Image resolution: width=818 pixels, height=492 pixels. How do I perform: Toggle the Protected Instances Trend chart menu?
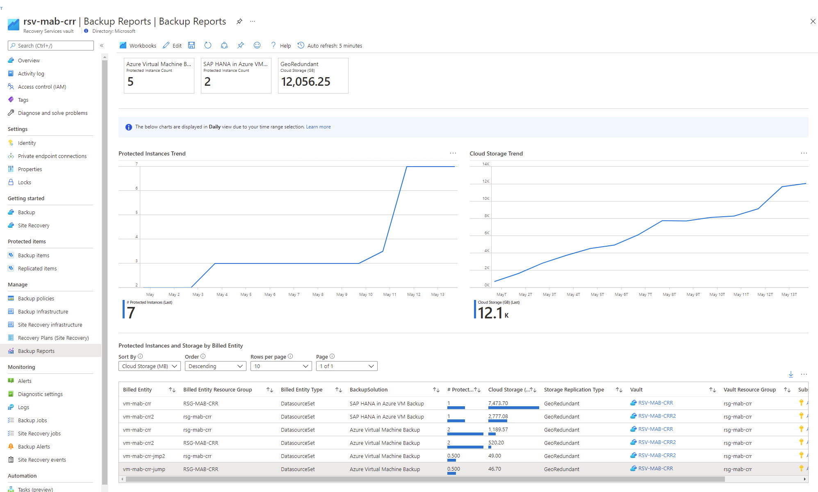point(452,153)
